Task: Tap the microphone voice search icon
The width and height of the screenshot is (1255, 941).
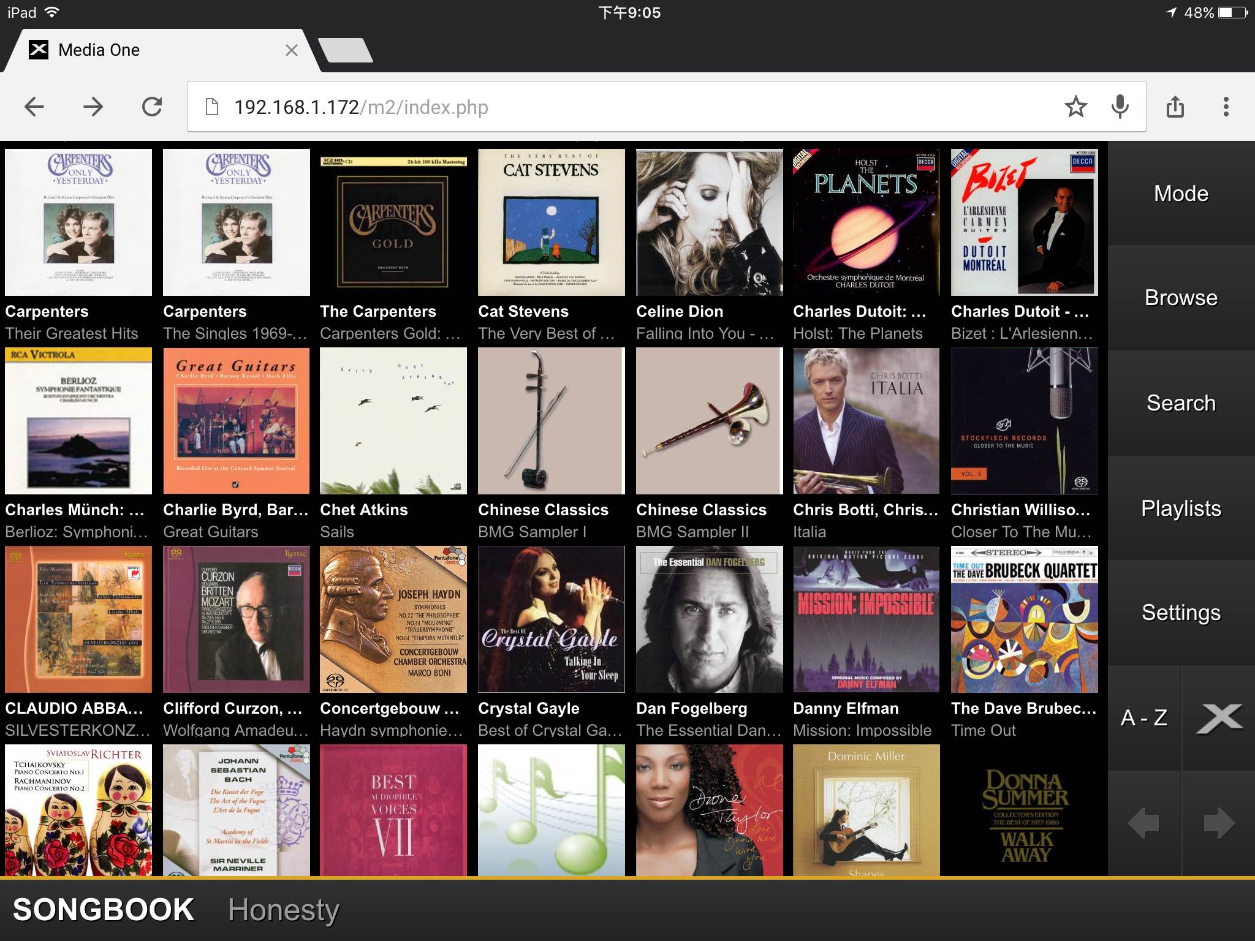Action: pyautogui.click(x=1120, y=107)
